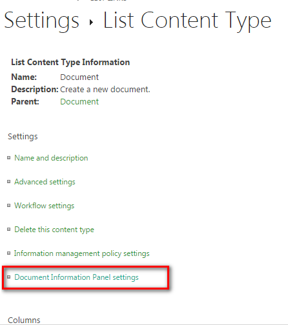Click bullet icon beside Workflow settings
The image size is (288, 325).
[x=8, y=206]
